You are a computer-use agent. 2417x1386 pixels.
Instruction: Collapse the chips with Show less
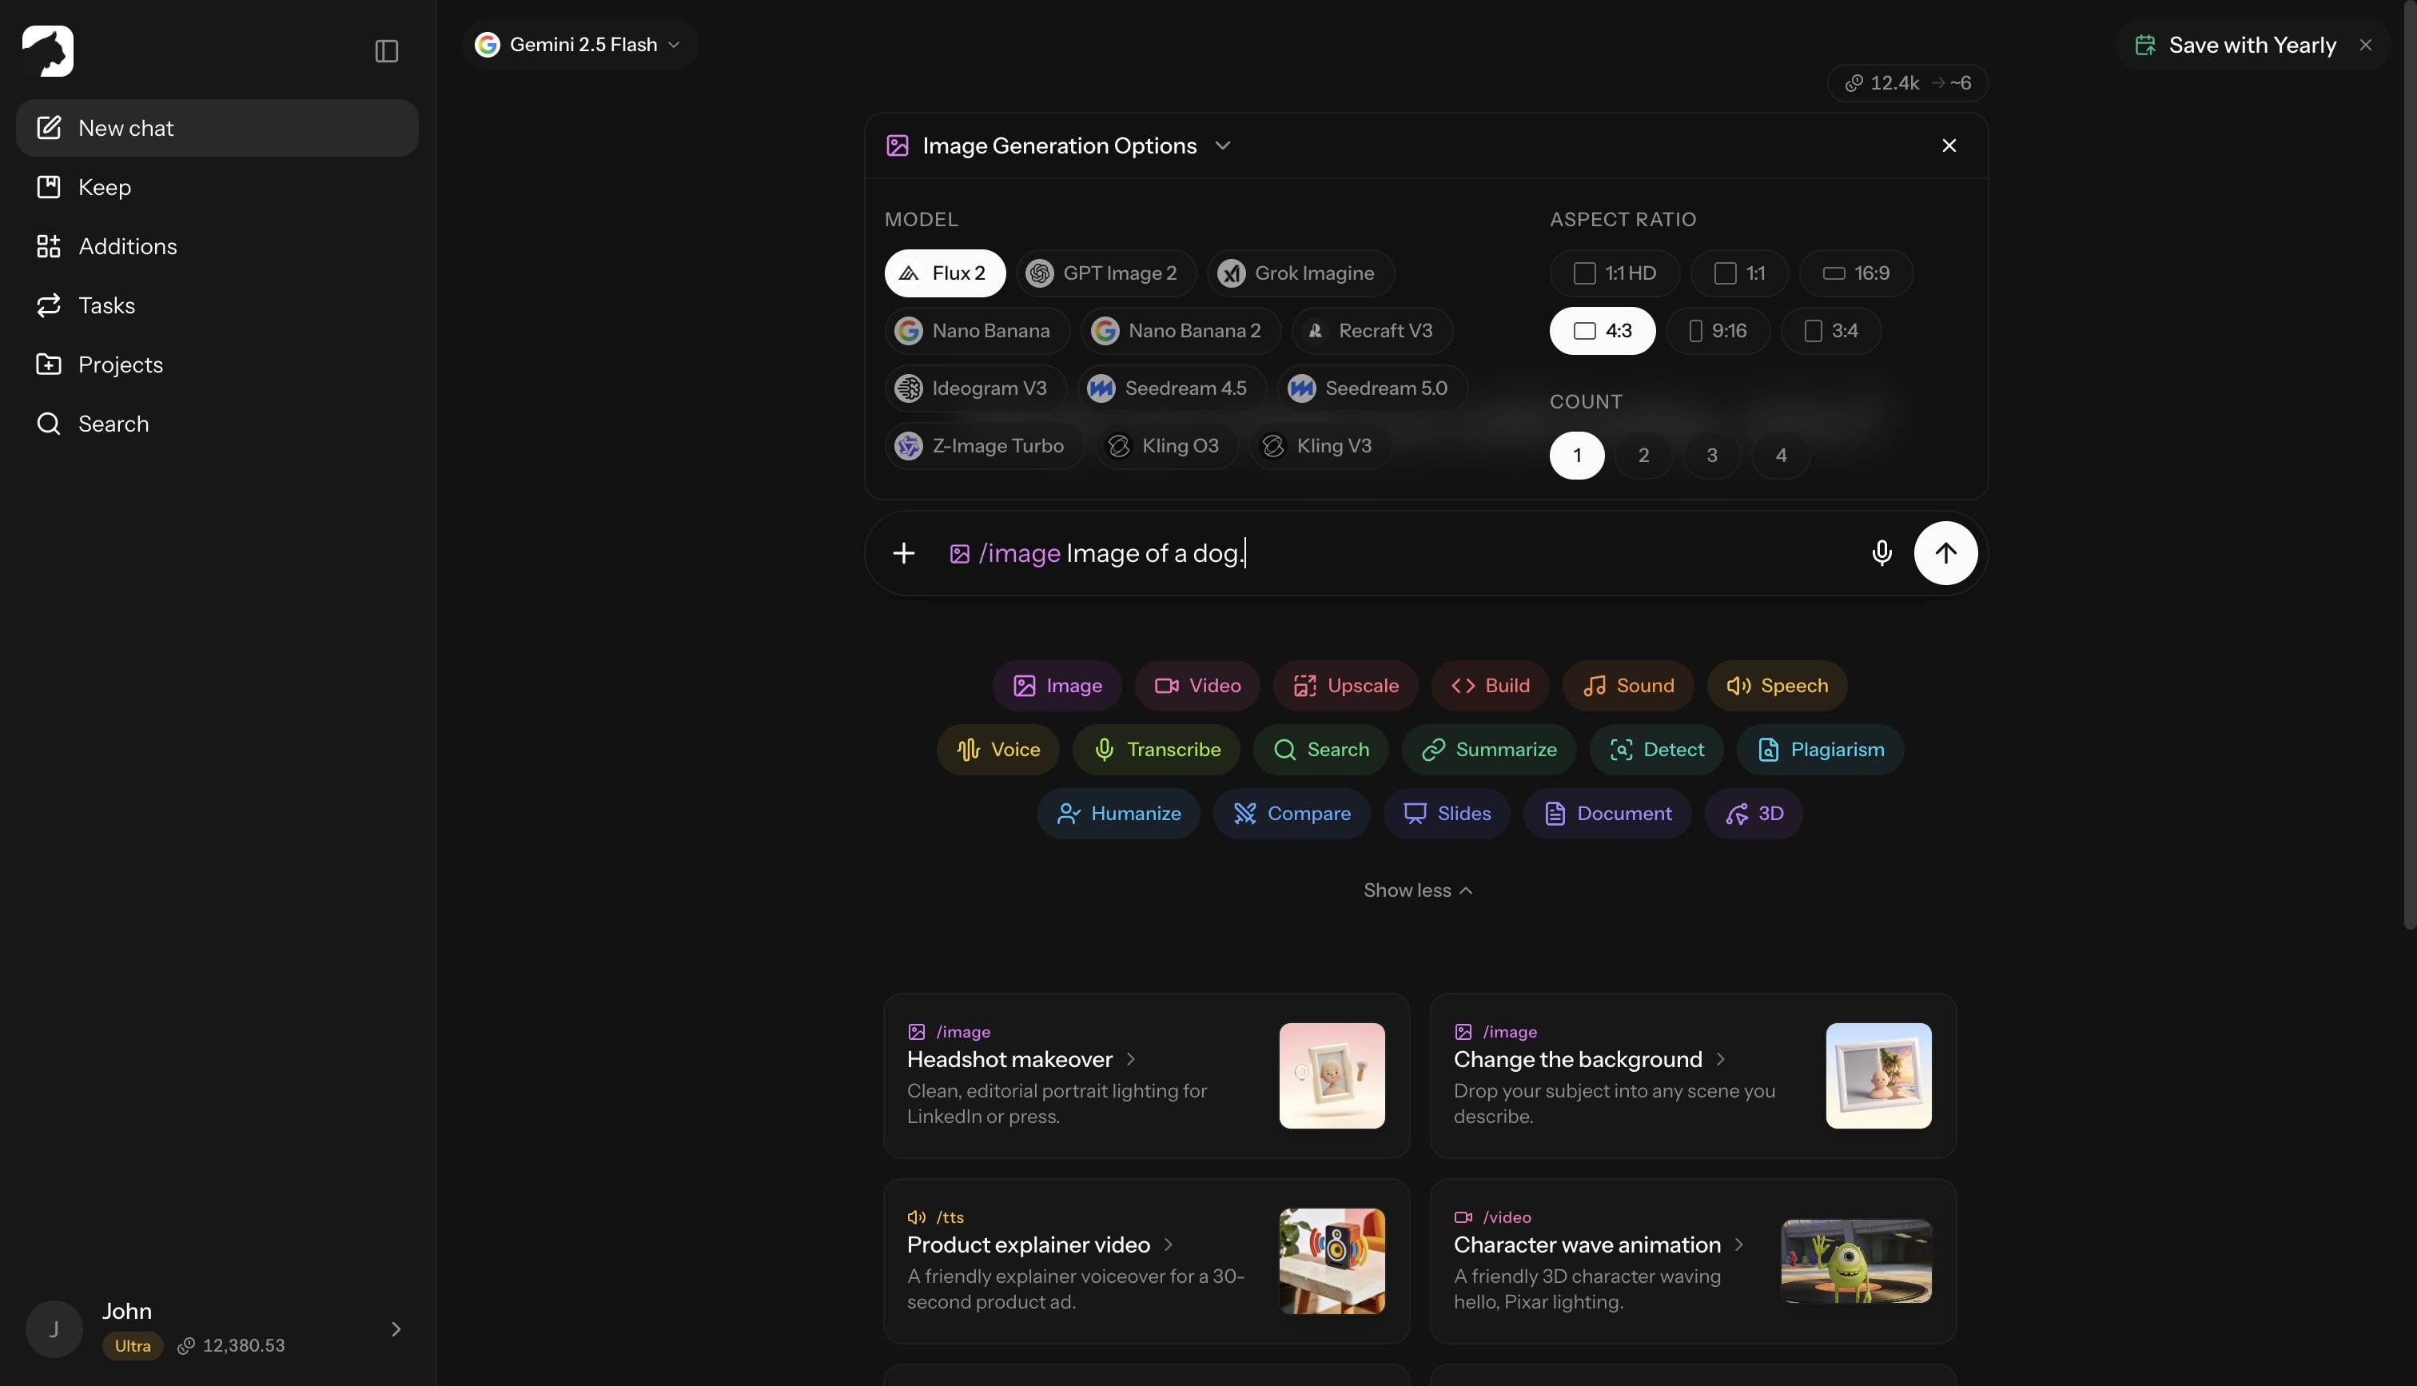pyautogui.click(x=1417, y=890)
